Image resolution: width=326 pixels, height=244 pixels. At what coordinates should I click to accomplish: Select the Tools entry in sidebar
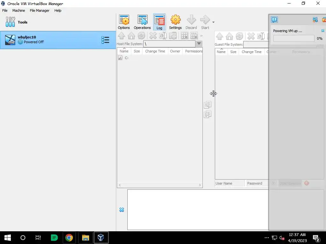[x=58, y=22]
